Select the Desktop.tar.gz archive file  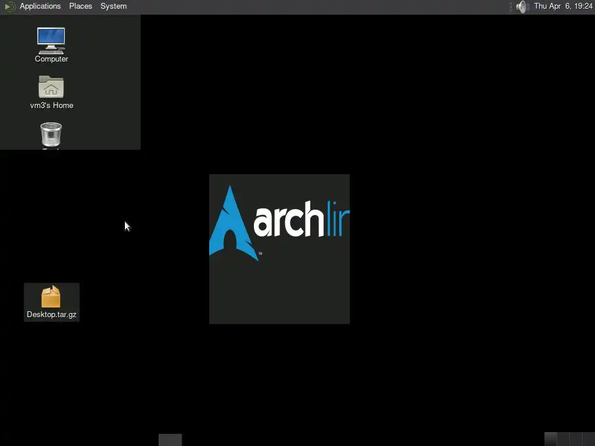click(x=51, y=302)
